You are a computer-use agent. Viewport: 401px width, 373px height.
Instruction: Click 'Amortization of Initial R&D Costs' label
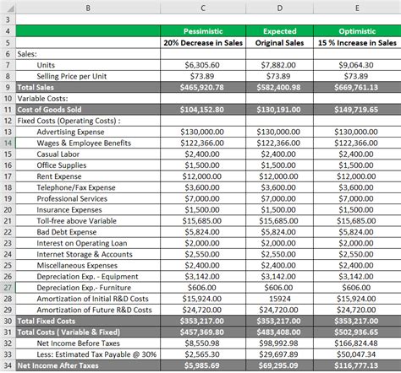[x=92, y=299]
